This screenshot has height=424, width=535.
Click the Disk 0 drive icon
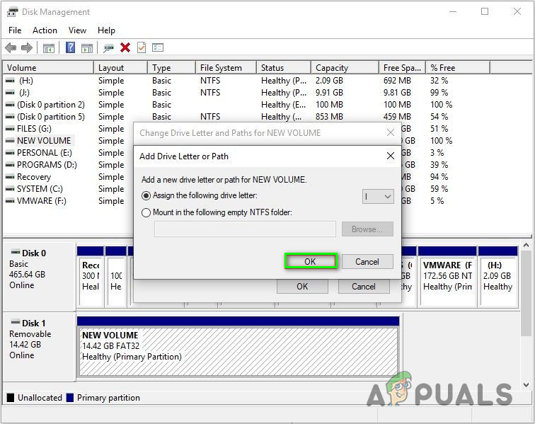[16, 252]
